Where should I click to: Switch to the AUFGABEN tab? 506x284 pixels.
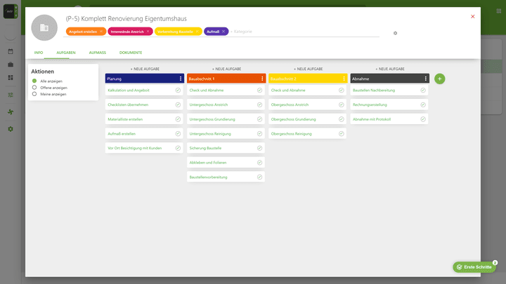(66, 53)
